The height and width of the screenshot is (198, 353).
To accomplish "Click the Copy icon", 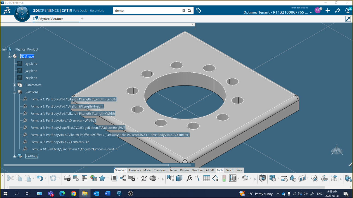I will pos(19,178).
